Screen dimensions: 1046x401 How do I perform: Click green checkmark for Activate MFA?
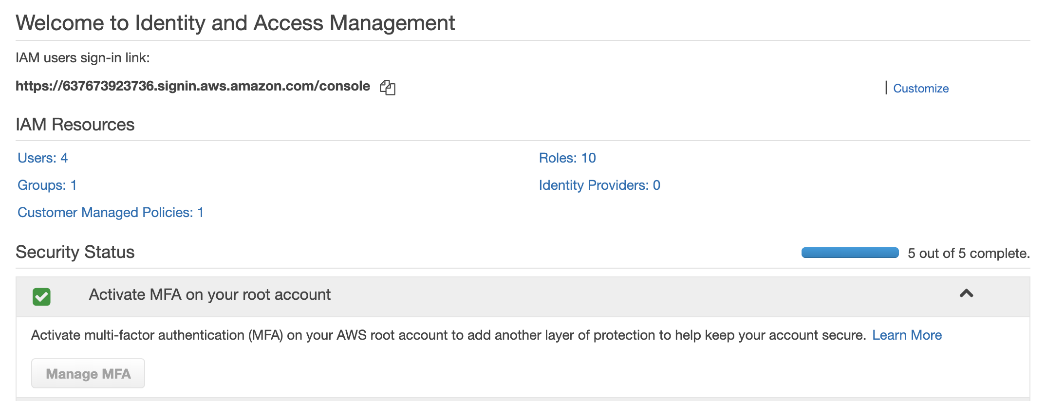[41, 297]
